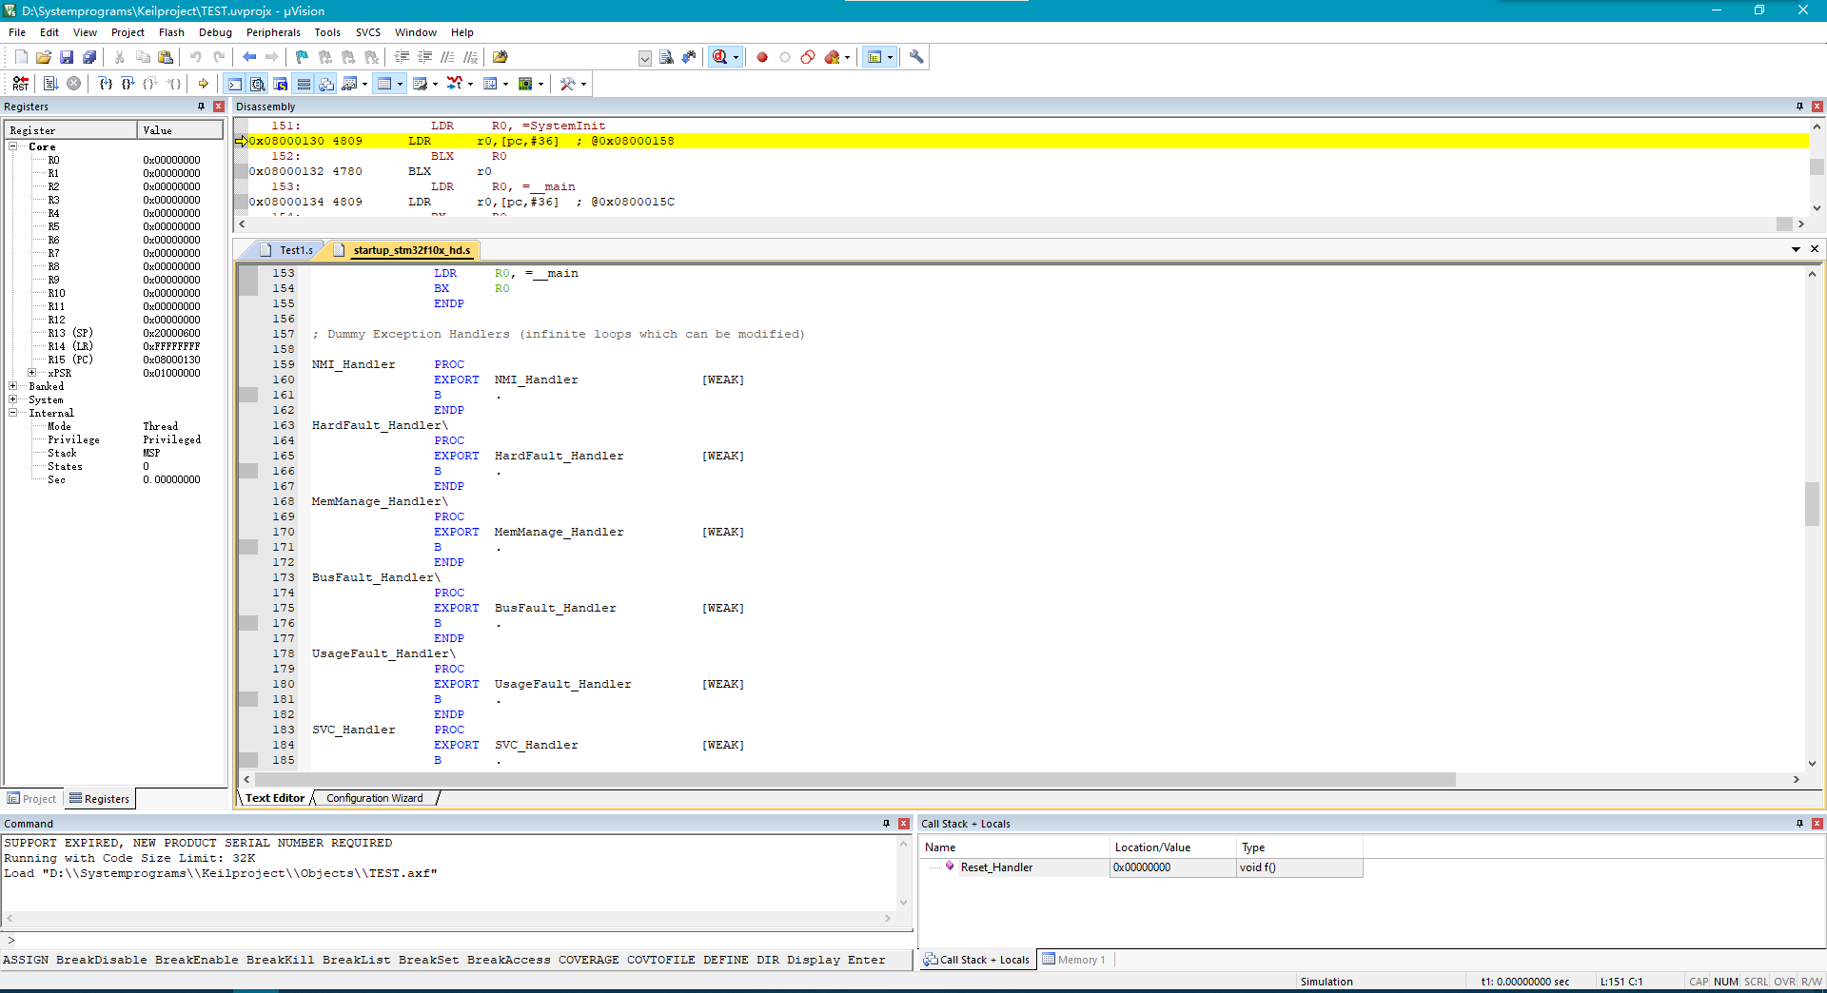Toggle the Call Stack Window button
This screenshot has width=1827, height=993.
[x=326, y=84]
